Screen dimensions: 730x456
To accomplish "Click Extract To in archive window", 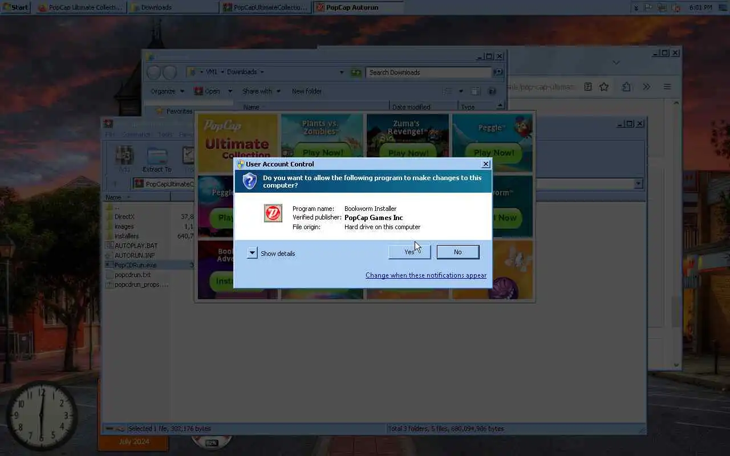I will 157,159.
